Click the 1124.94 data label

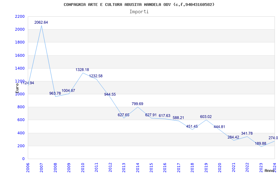click(x=27, y=83)
